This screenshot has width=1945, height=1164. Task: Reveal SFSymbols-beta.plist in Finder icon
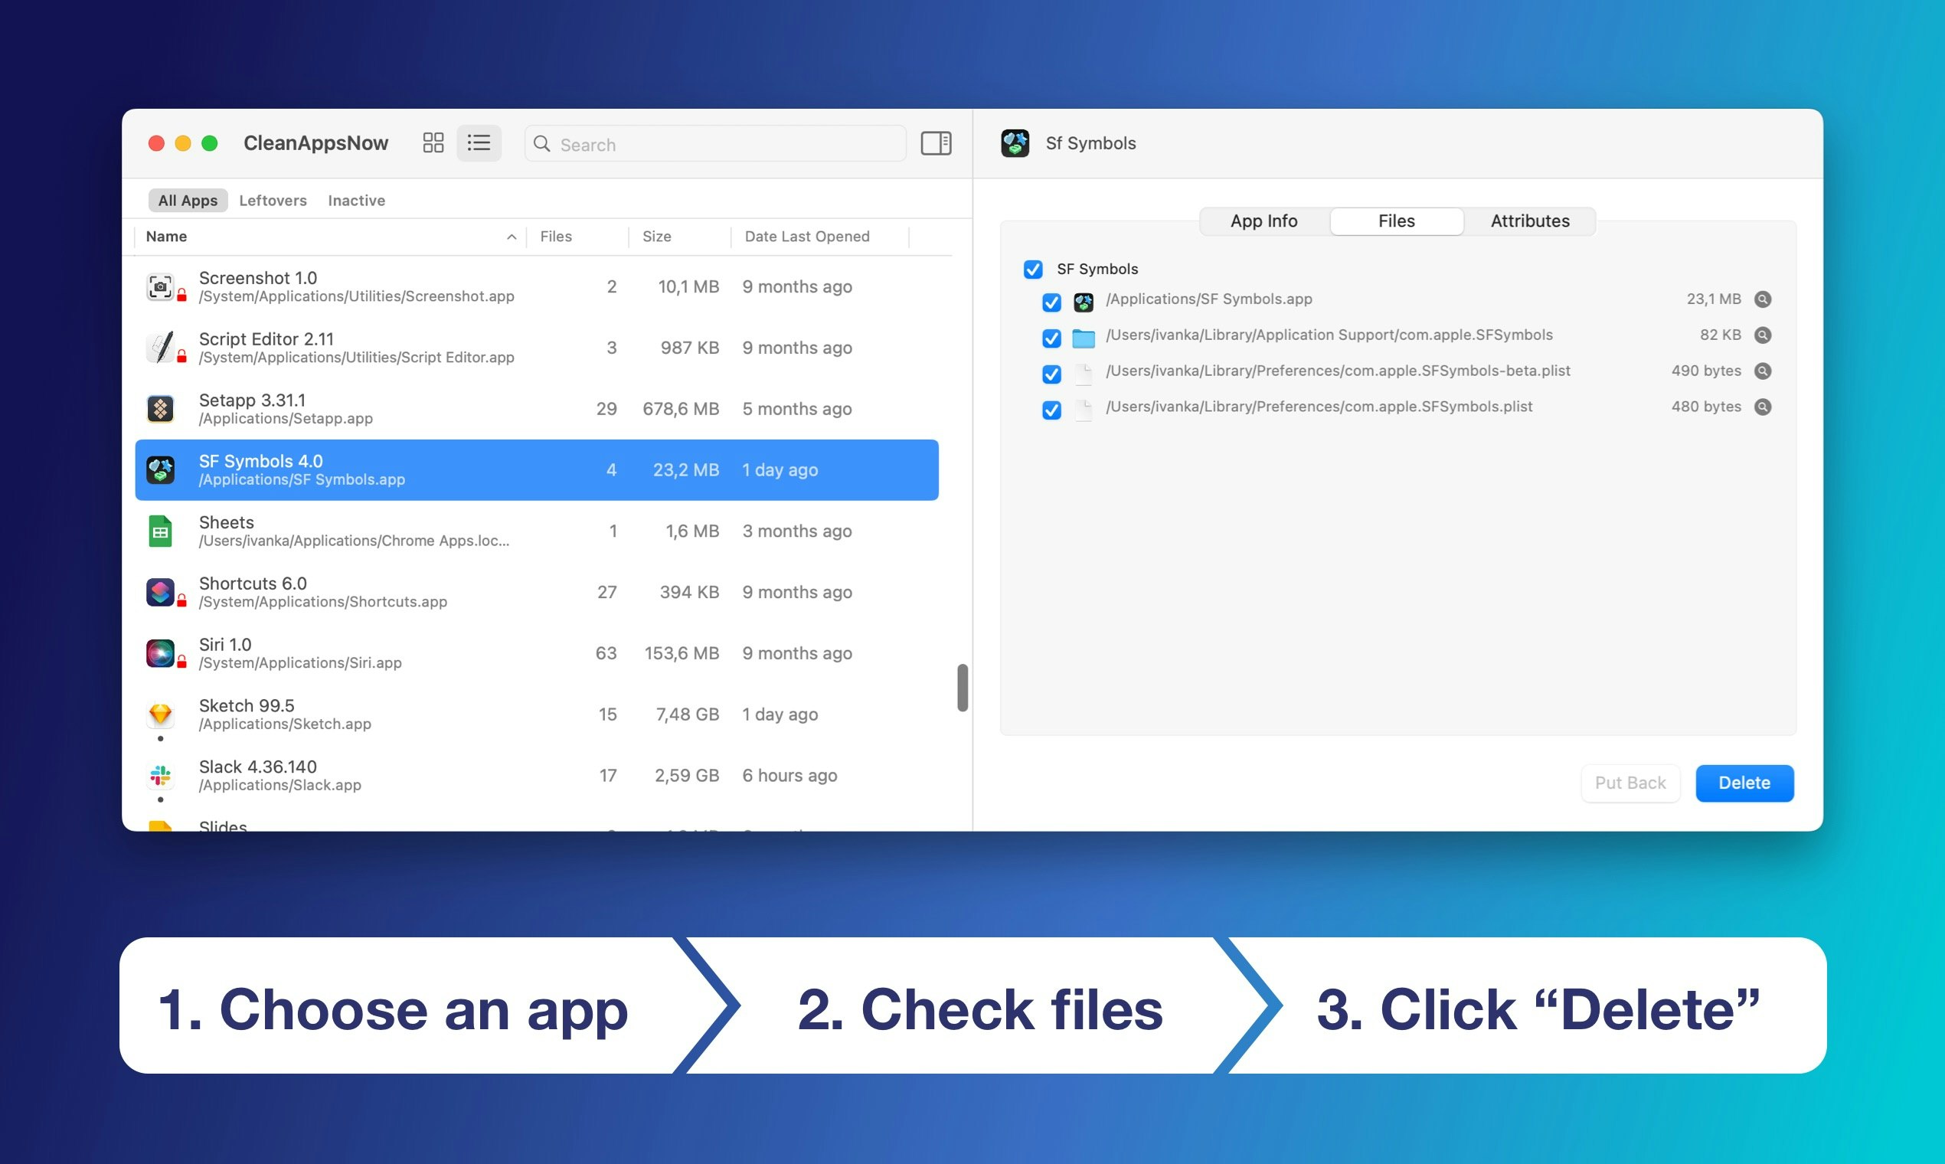click(1762, 371)
